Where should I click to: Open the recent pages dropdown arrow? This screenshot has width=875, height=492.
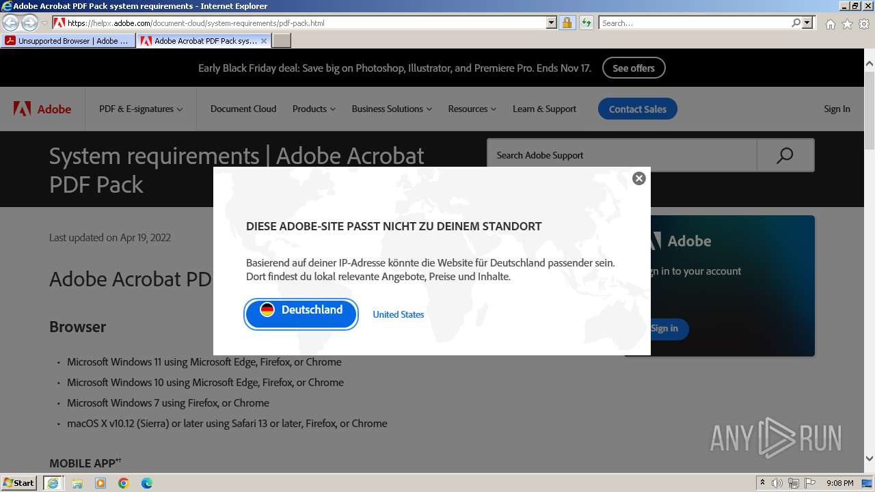coord(44,23)
